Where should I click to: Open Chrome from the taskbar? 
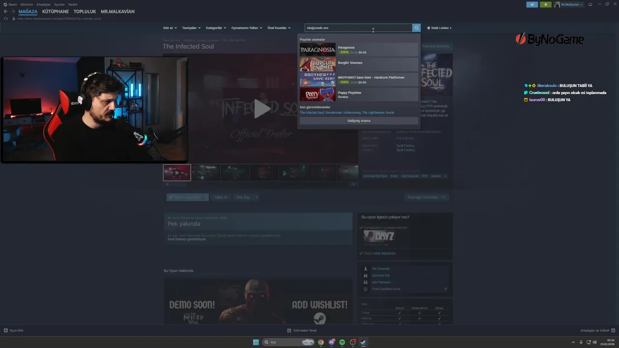(x=321, y=342)
